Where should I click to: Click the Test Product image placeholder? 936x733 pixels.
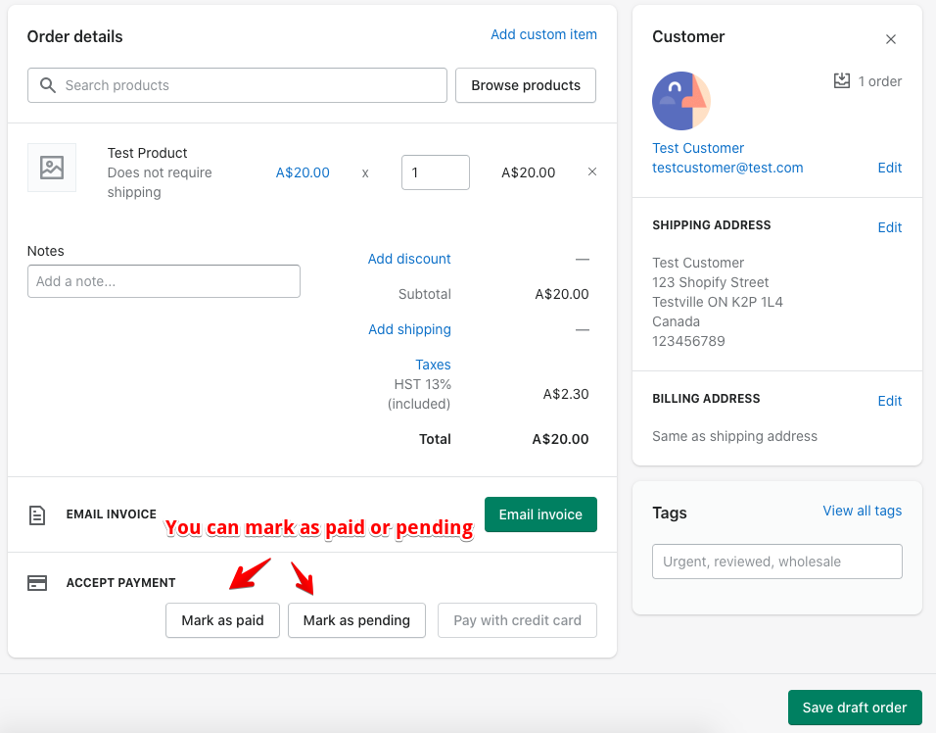[x=52, y=168]
